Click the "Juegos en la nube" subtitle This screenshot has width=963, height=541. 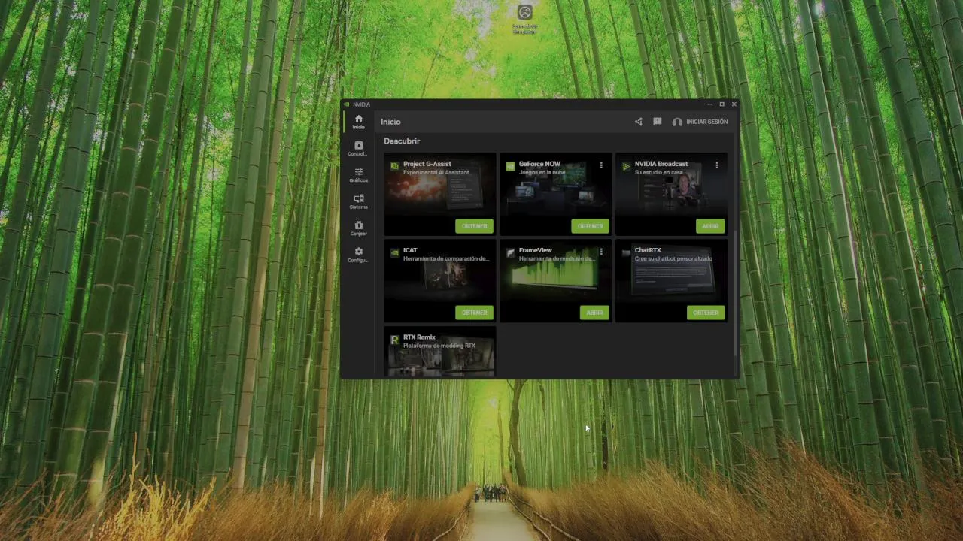pyautogui.click(x=542, y=173)
